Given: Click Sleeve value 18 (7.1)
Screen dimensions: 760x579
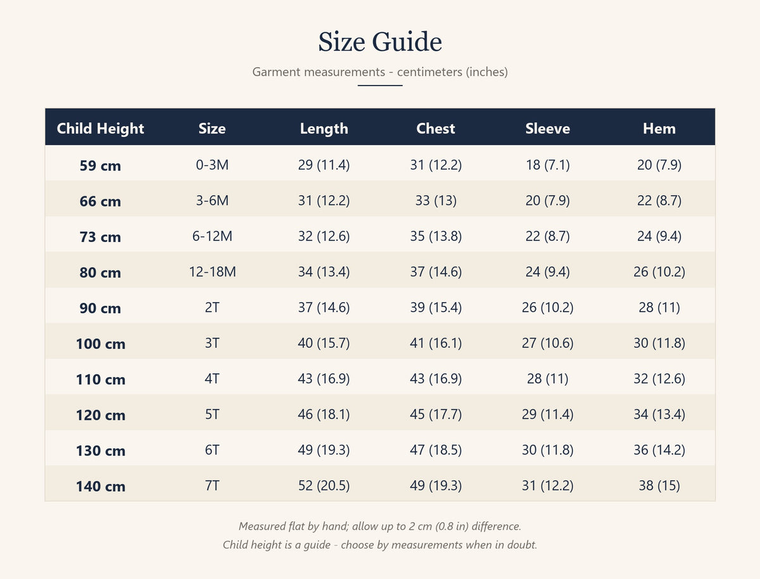Looking at the screenshot, I should tap(547, 165).
